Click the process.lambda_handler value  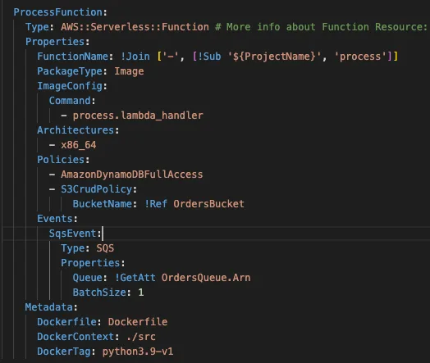click(x=138, y=116)
